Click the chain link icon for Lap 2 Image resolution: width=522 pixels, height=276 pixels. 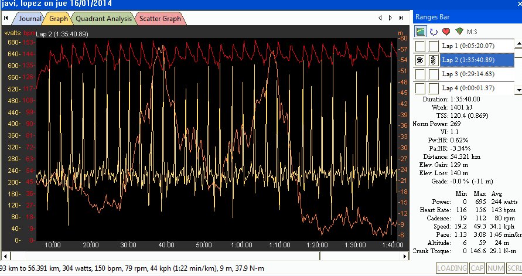point(433,60)
